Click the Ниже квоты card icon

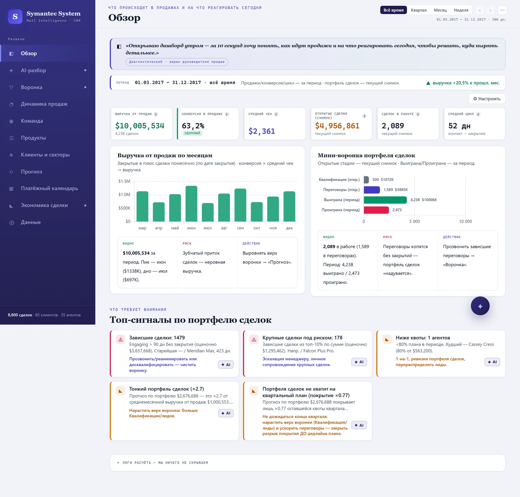(x=387, y=339)
